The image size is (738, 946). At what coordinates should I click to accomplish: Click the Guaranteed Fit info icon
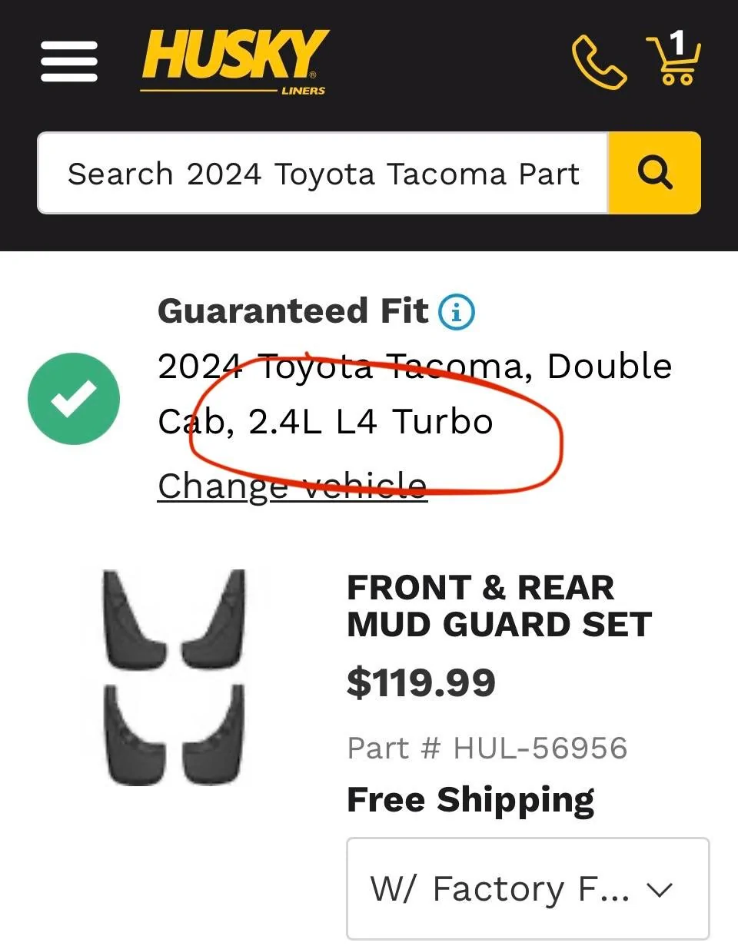456,312
